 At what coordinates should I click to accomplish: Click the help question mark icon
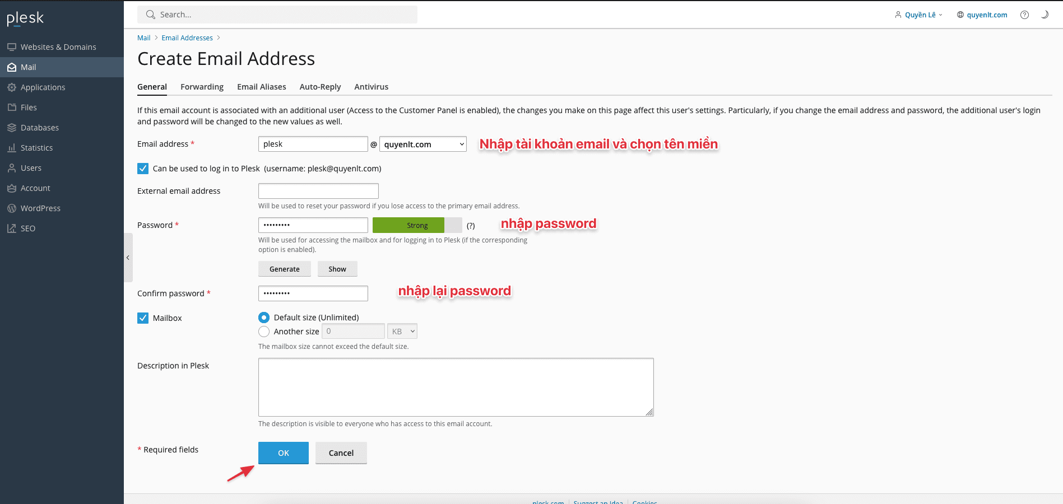pos(1024,15)
